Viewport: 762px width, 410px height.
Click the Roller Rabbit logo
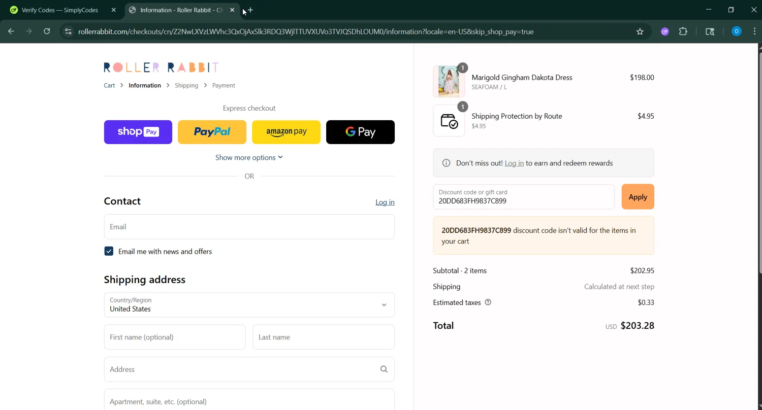pyautogui.click(x=161, y=67)
